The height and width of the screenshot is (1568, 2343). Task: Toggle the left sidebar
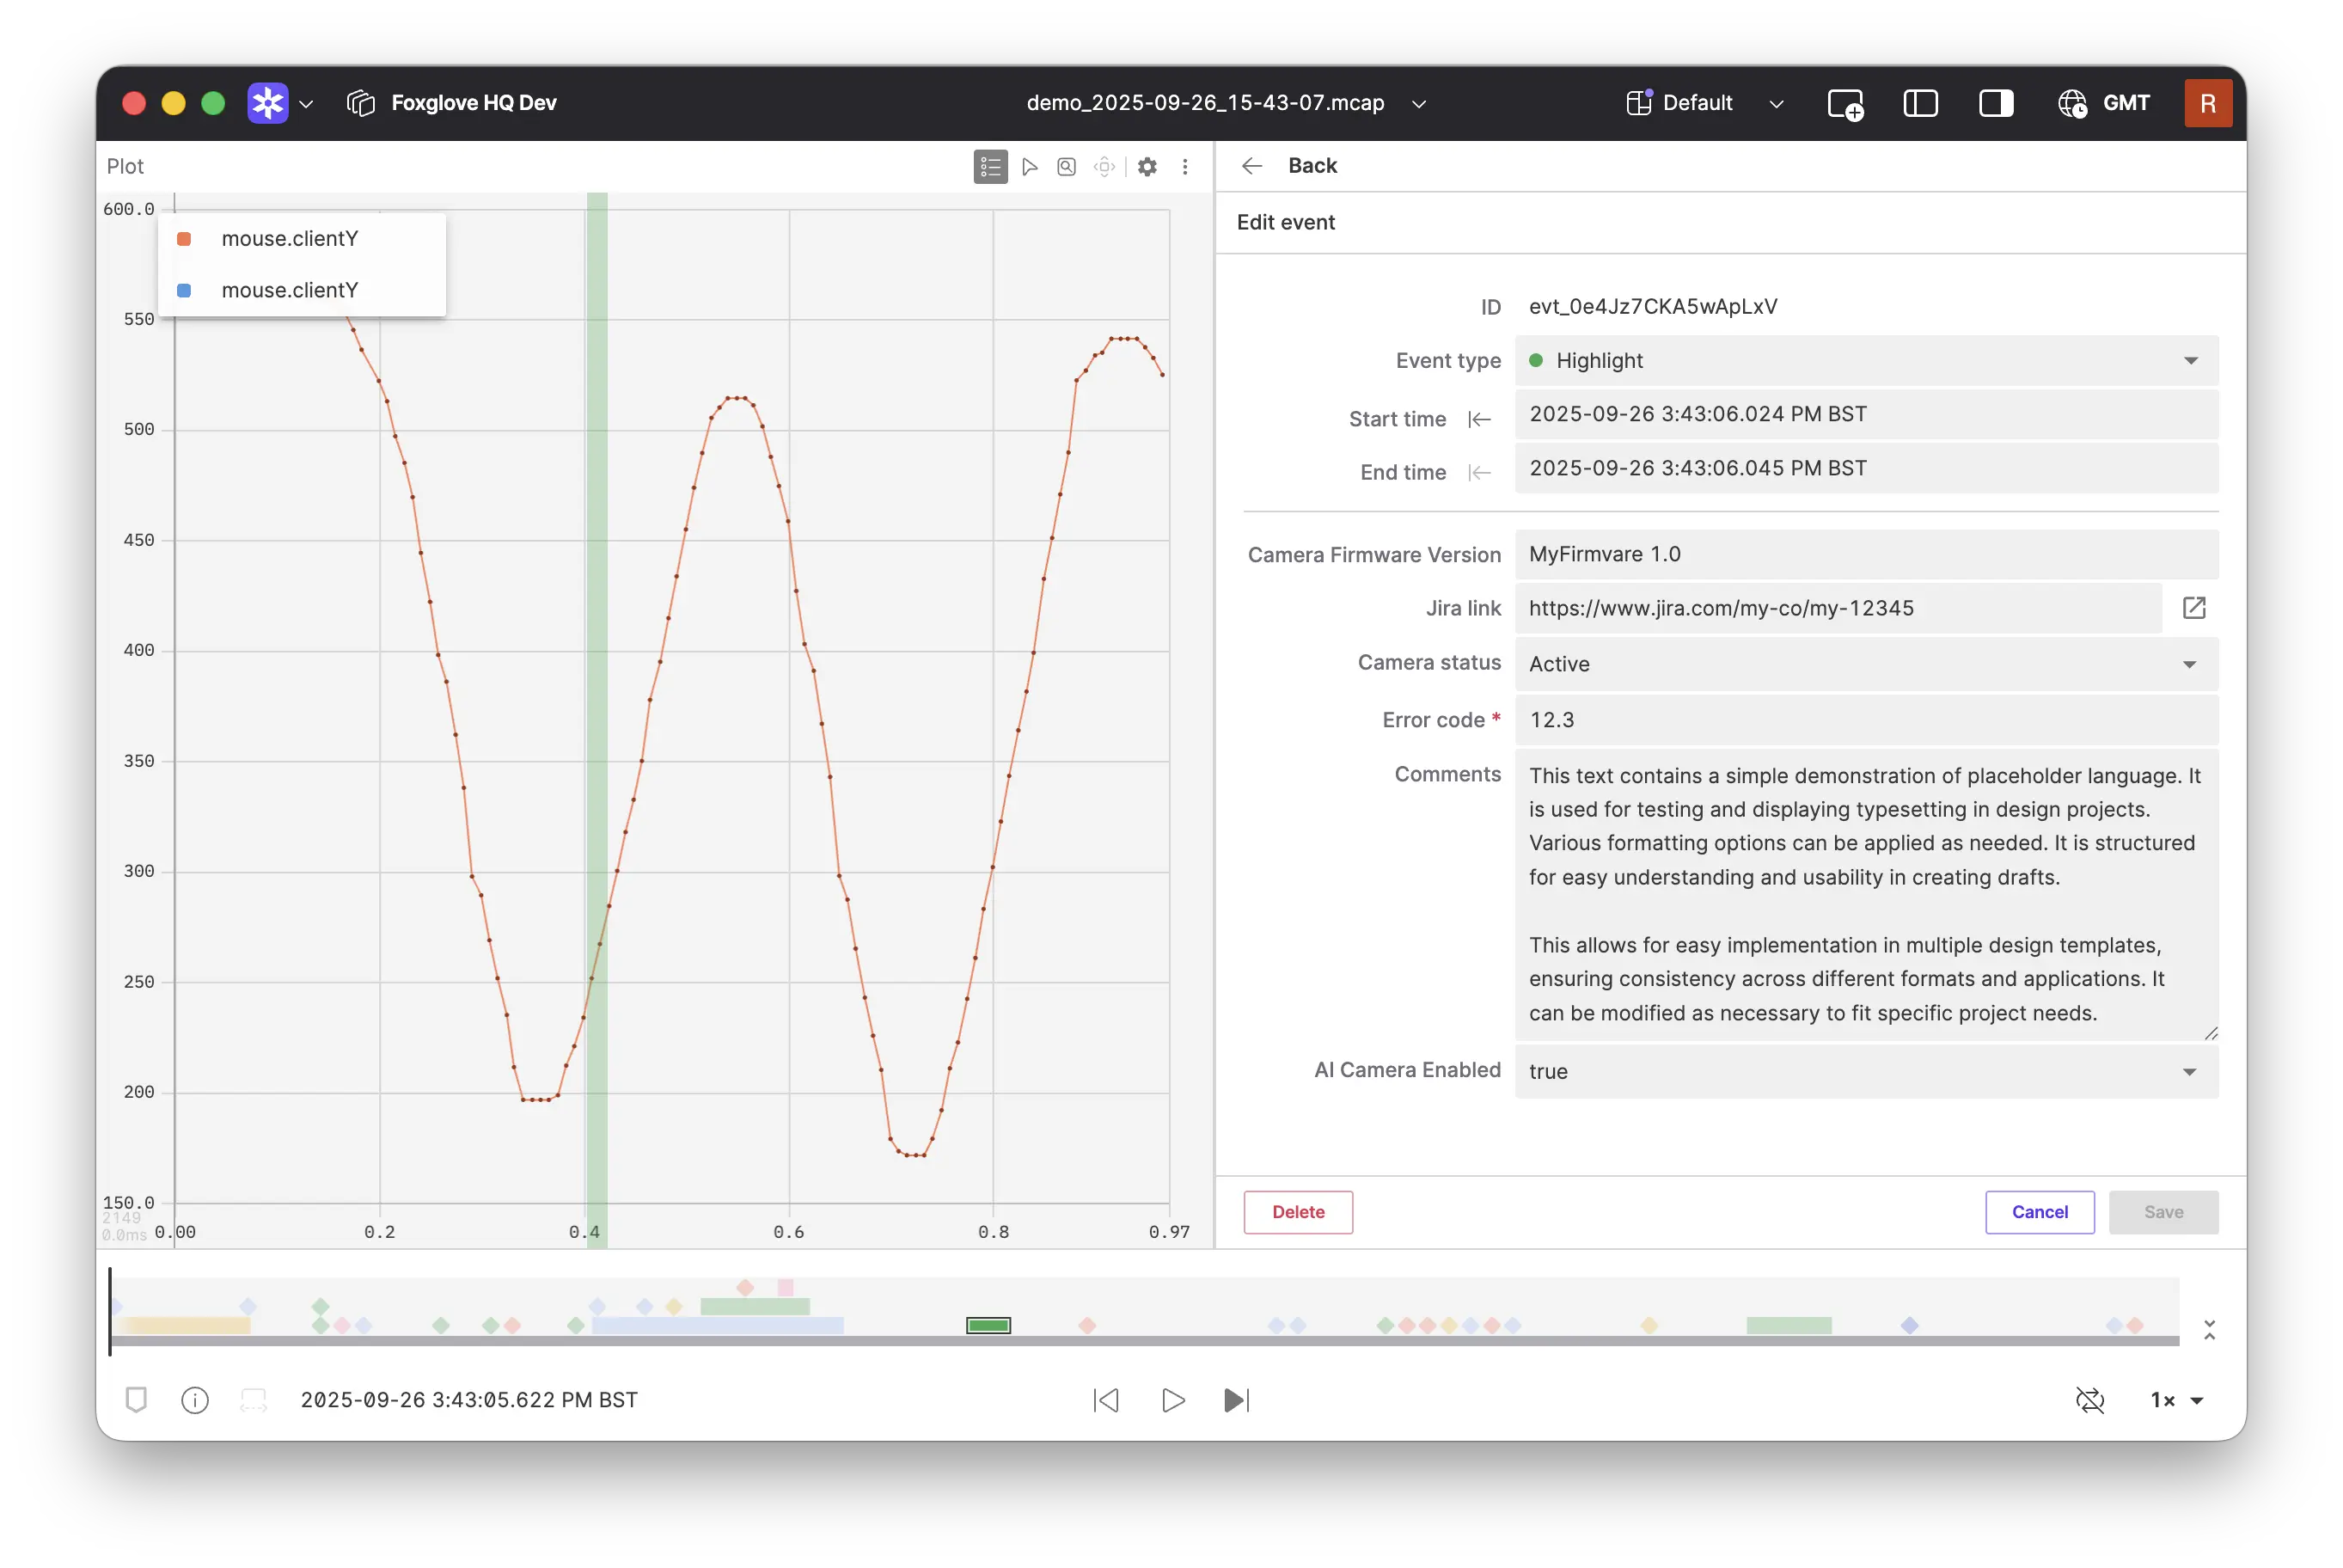pyautogui.click(x=1920, y=104)
